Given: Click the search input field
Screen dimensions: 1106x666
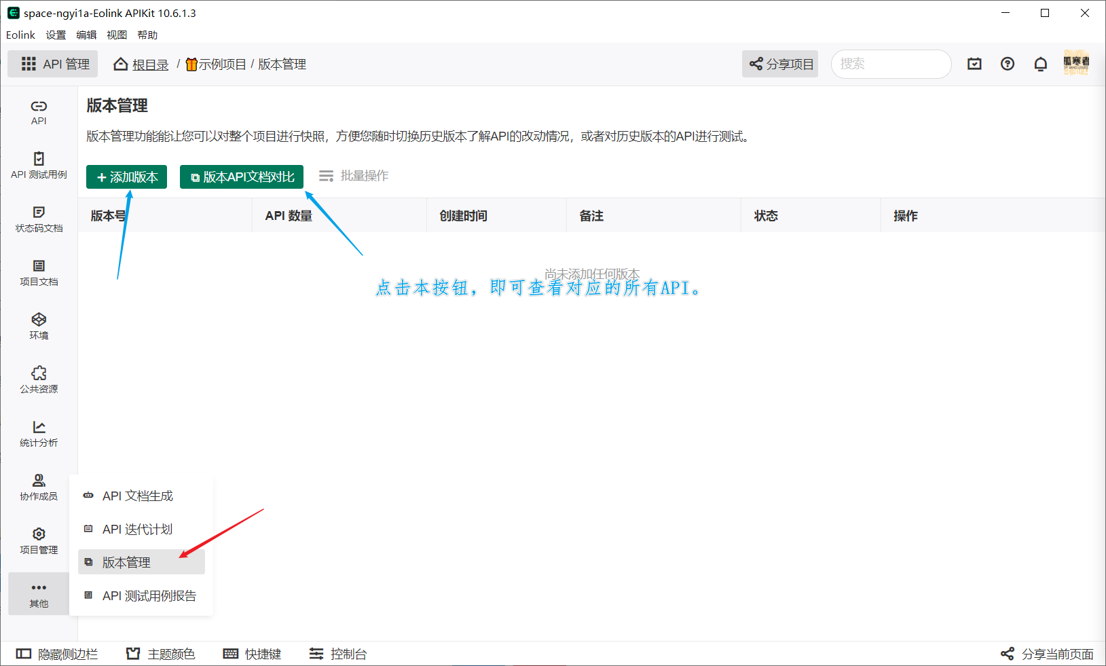Looking at the screenshot, I should coord(891,64).
